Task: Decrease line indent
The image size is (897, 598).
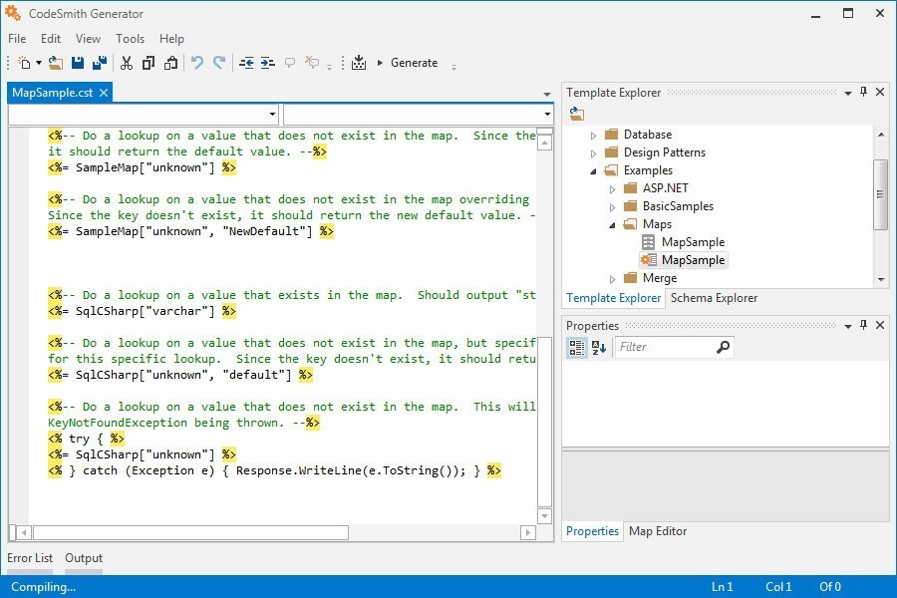Action: click(x=246, y=63)
